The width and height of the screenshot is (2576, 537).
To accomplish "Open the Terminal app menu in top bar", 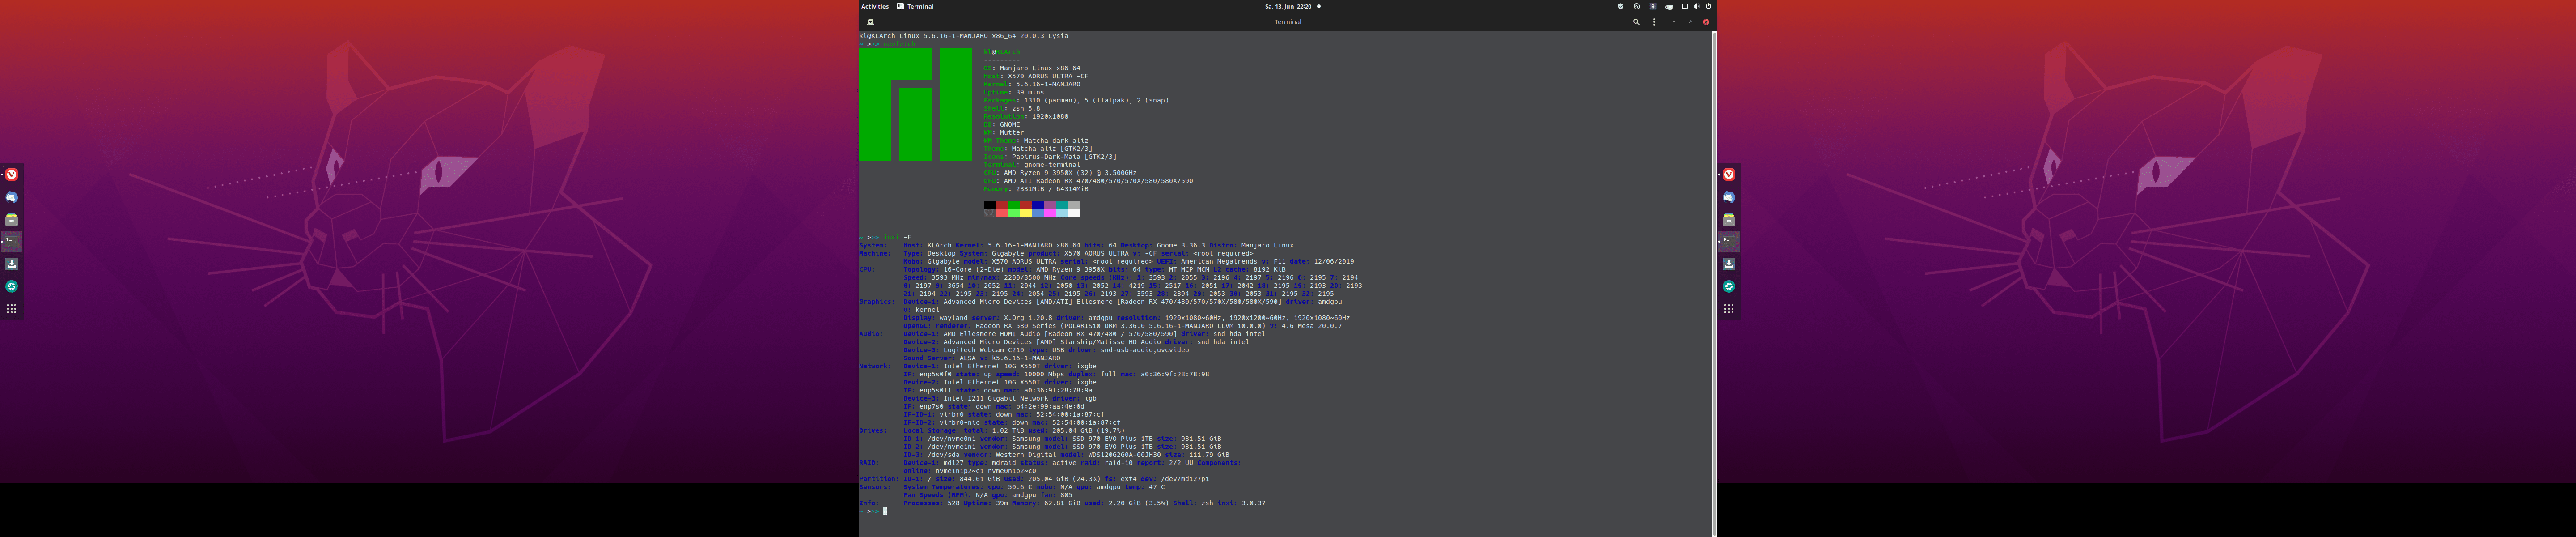I will click(x=915, y=6).
